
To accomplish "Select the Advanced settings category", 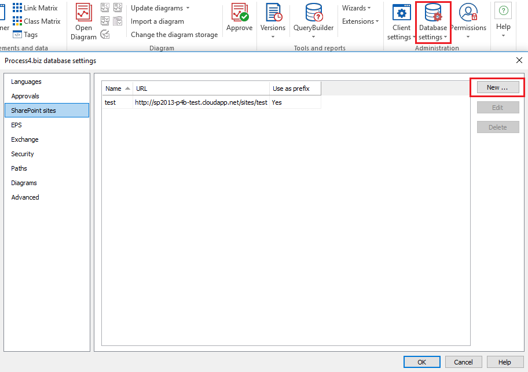I will [47, 197].
